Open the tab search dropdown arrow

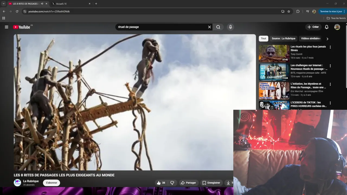pos(4,4)
